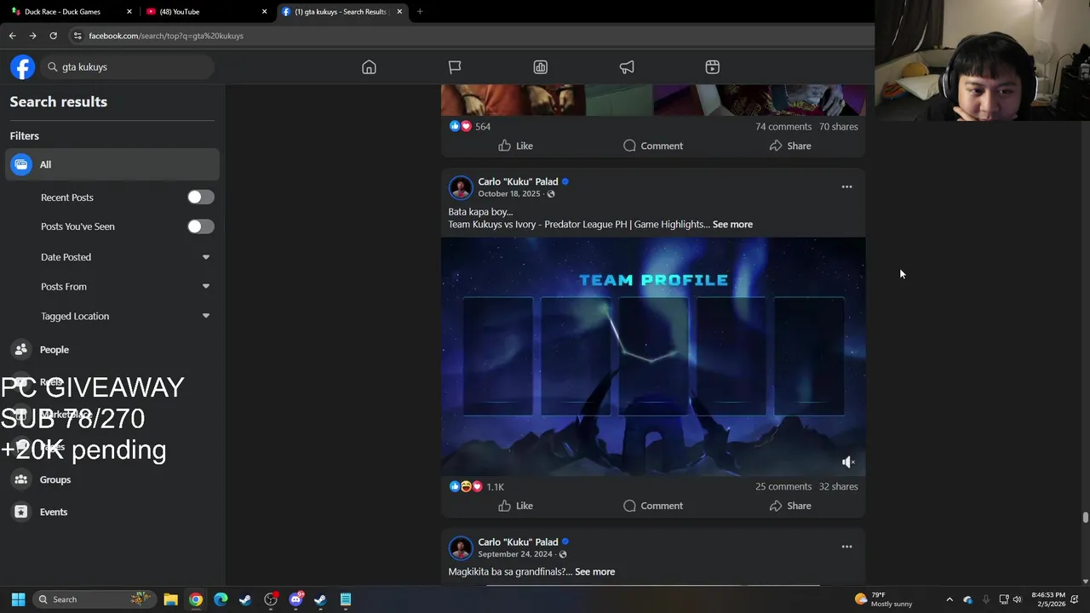Share the post with 70 shares
This screenshot has width=1090, height=613.
pyautogui.click(x=790, y=146)
